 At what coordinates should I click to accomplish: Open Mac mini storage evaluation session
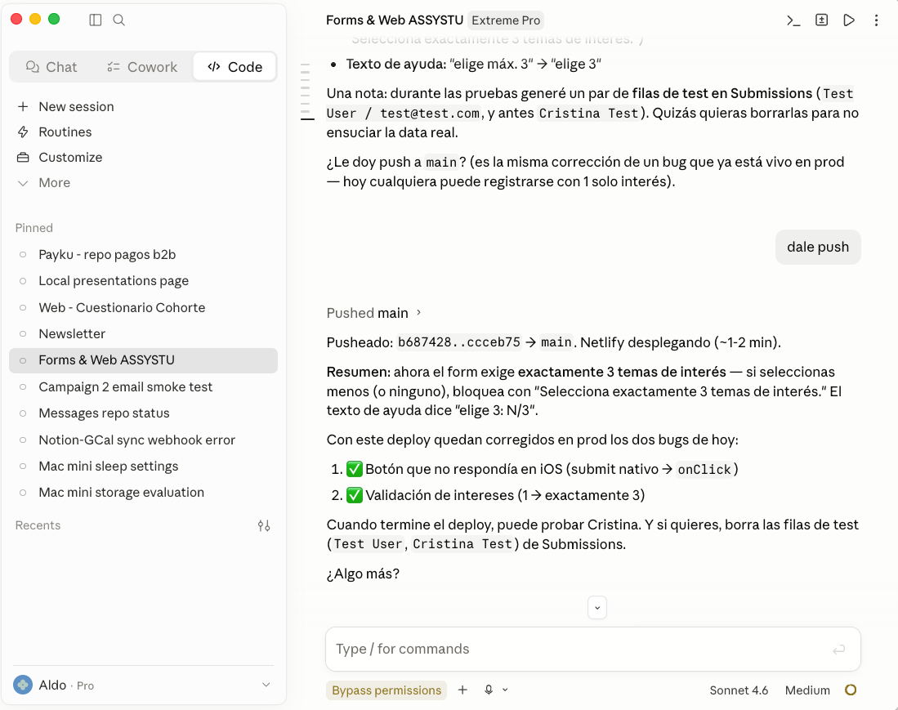click(x=143, y=493)
